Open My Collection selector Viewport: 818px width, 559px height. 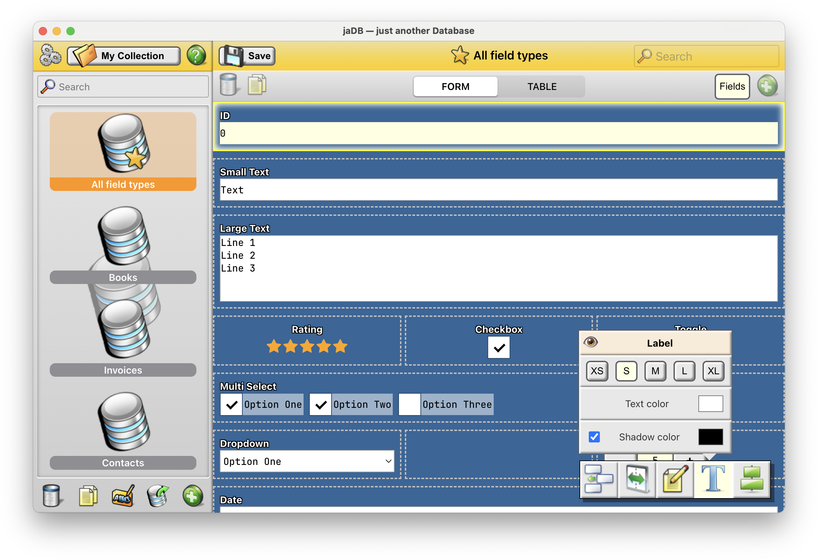(x=123, y=56)
